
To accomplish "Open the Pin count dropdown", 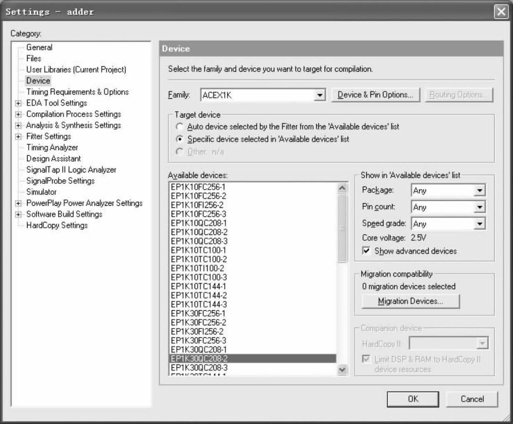I will point(480,207).
